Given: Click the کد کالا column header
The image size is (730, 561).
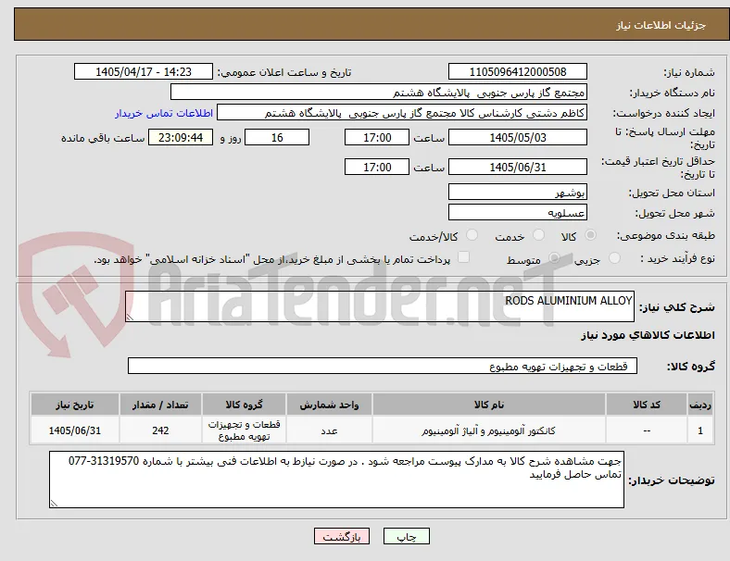Looking at the screenshot, I should [x=647, y=405].
